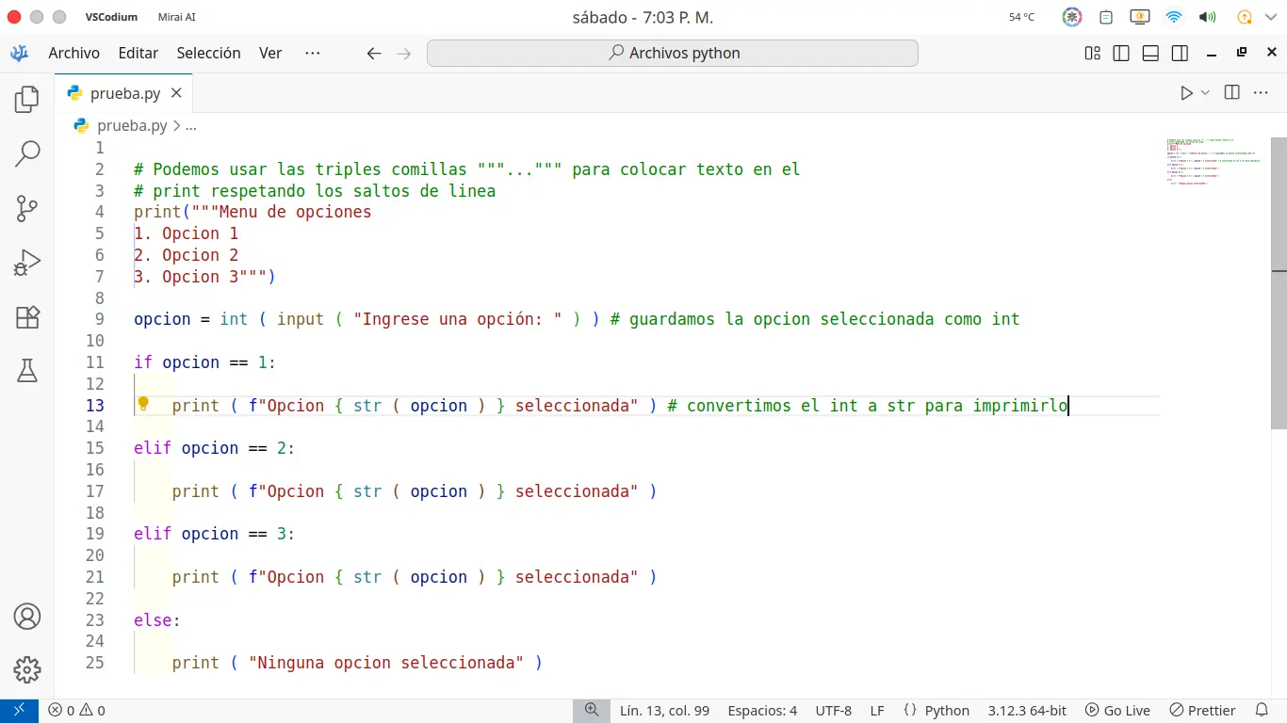1287x723 pixels.
Task: Open the Manage gear menu
Action: (27, 670)
